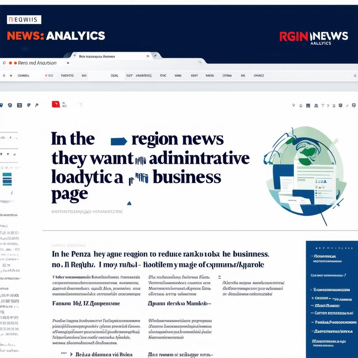Close the center browser tab
This screenshot has width=358, height=358.
pyautogui.click(x=148, y=56)
